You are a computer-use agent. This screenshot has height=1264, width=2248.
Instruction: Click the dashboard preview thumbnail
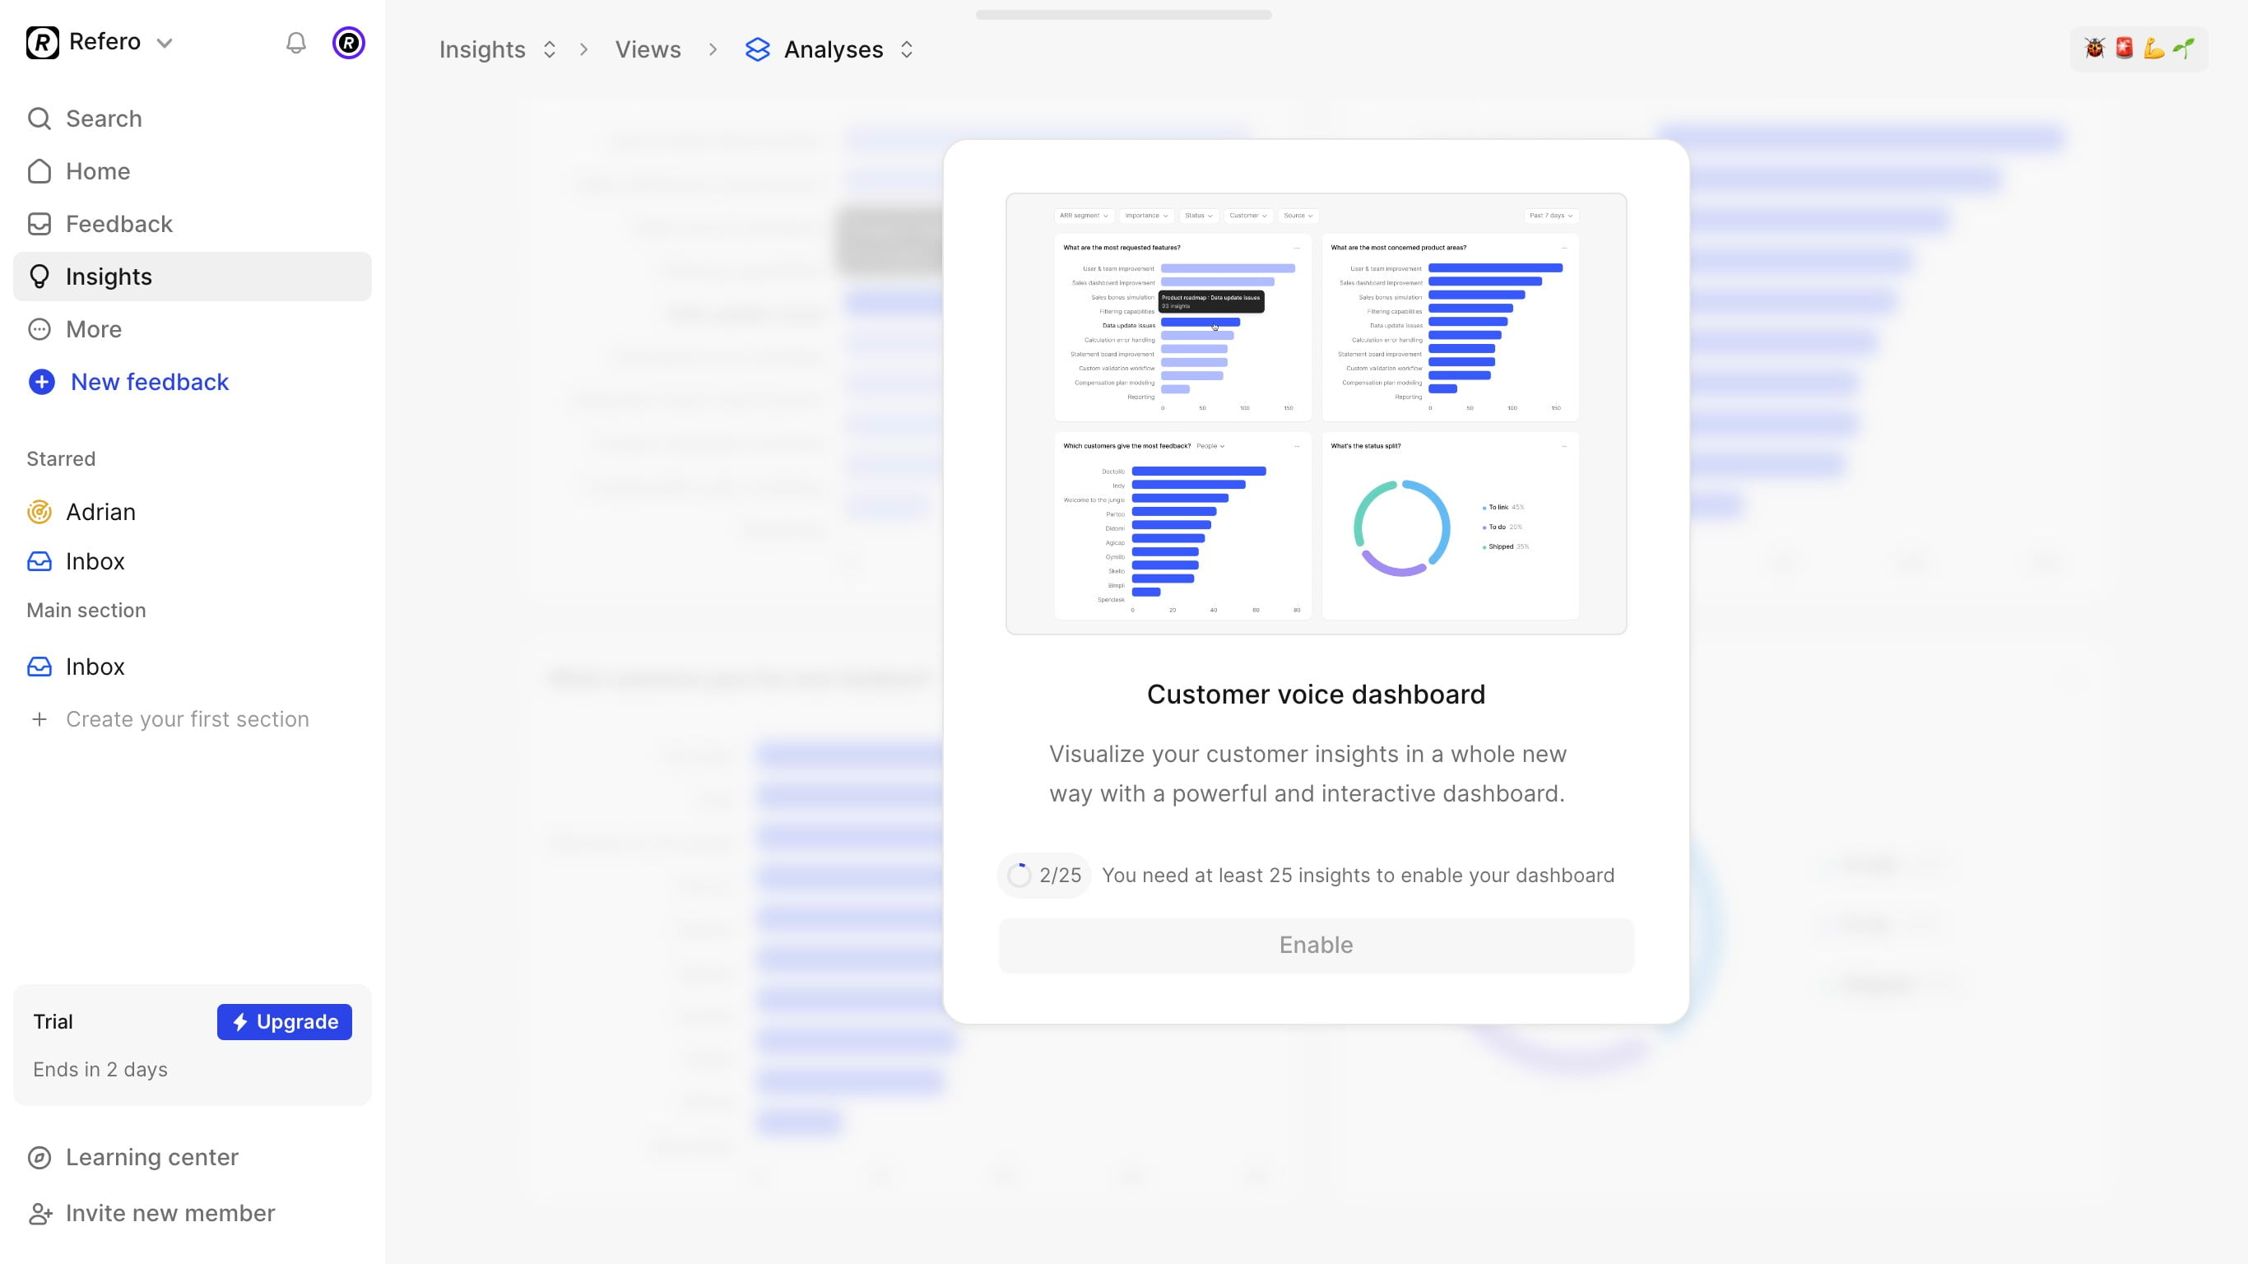(x=1316, y=414)
